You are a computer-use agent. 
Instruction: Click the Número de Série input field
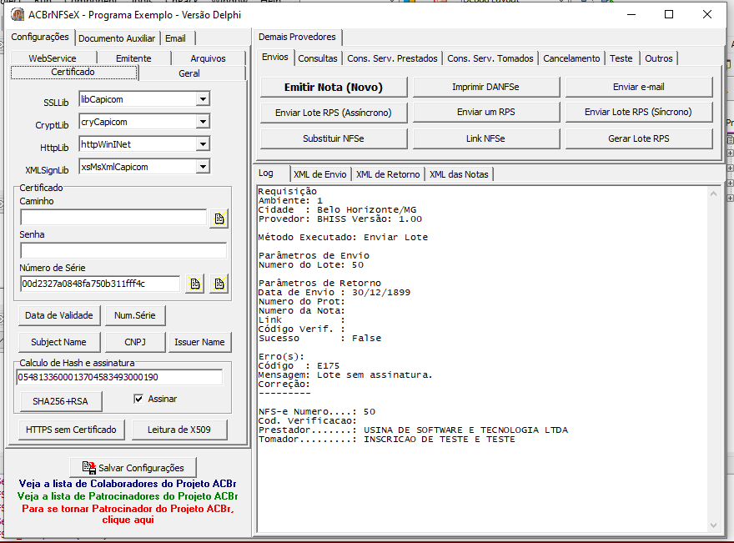(100, 284)
